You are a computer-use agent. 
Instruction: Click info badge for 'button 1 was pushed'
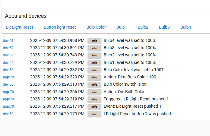pyautogui.click(x=94, y=114)
